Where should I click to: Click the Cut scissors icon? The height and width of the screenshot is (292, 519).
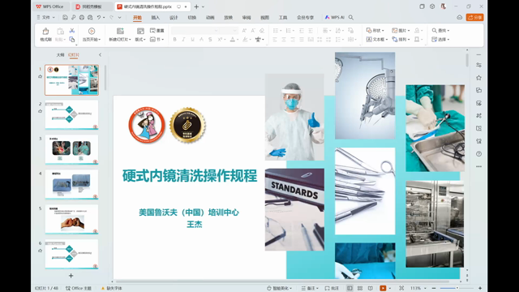tap(72, 31)
